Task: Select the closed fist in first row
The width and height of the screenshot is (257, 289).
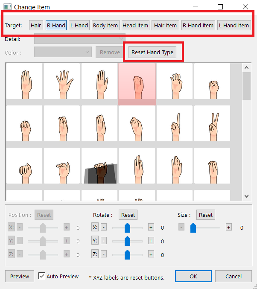Action: click(x=212, y=81)
